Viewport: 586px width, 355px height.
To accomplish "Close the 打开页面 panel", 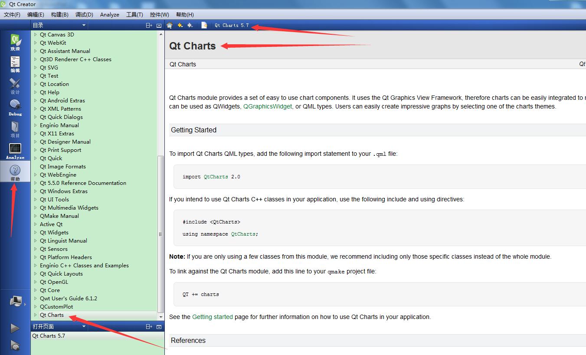I will point(159,326).
